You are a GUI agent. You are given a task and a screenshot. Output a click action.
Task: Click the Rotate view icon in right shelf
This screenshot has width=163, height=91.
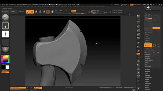pos(138,73)
